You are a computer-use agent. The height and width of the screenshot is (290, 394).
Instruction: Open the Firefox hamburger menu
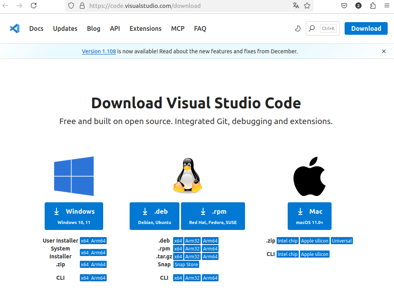pyautogui.click(x=387, y=6)
